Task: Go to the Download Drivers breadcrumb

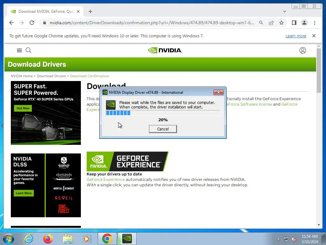Action: click(51, 76)
